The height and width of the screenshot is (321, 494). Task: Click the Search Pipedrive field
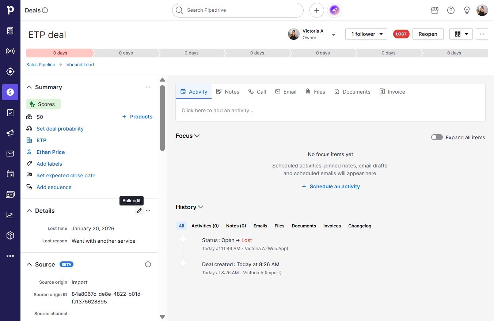click(x=238, y=10)
